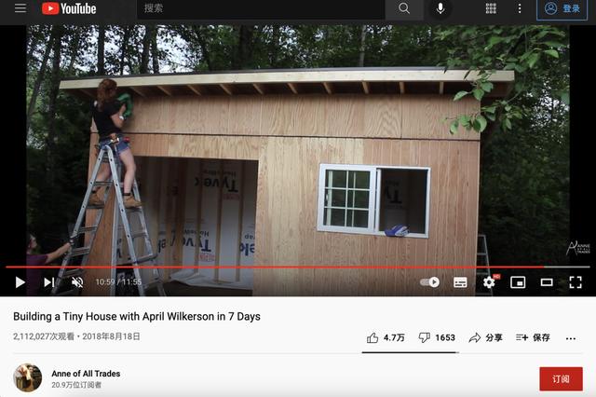
Task: Toggle subtitles captions button
Action: coord(460,282)
